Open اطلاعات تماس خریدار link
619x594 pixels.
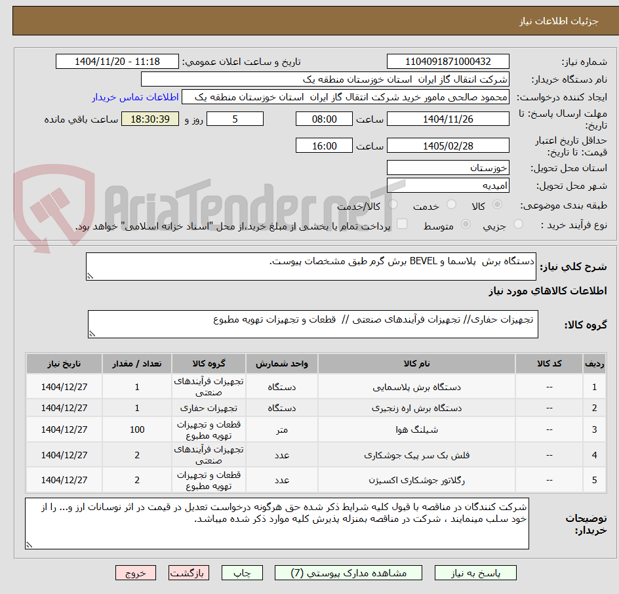[135, 97]
